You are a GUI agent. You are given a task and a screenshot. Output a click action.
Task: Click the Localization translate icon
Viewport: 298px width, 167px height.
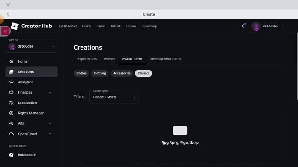coord(11,103)
